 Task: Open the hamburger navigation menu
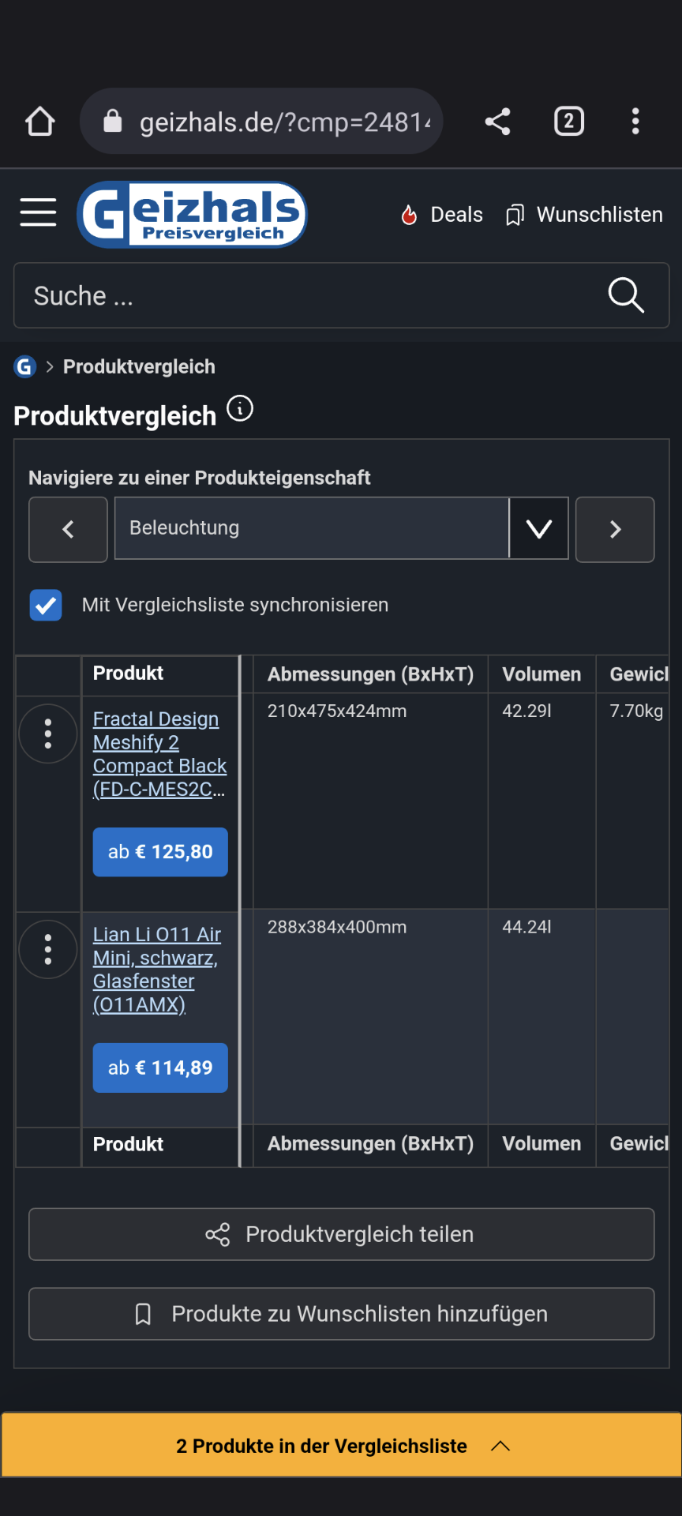point(38,212)
